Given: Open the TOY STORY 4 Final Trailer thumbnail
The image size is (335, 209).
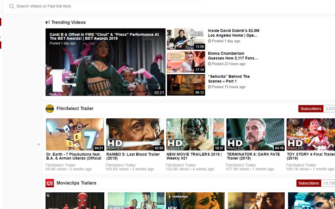Looking at the screenshot, I should click(x=311, y=135).
